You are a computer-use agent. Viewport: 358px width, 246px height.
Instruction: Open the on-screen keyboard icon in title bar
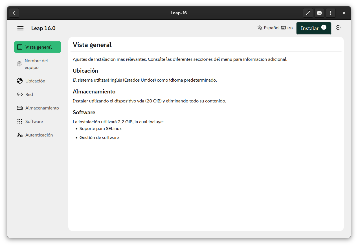(319, 13)
